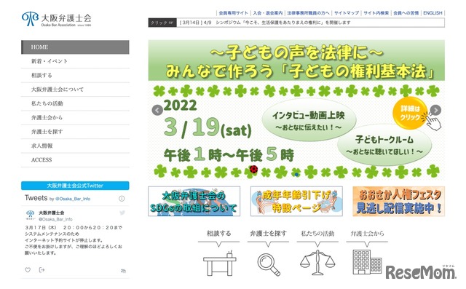Click the scales icon under 私たちの活動
Screen dimensions: 466x289
(x=317, y=262)
